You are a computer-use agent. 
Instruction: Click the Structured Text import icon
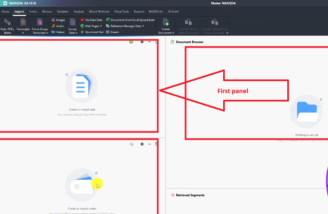click(x=92, y=32)
